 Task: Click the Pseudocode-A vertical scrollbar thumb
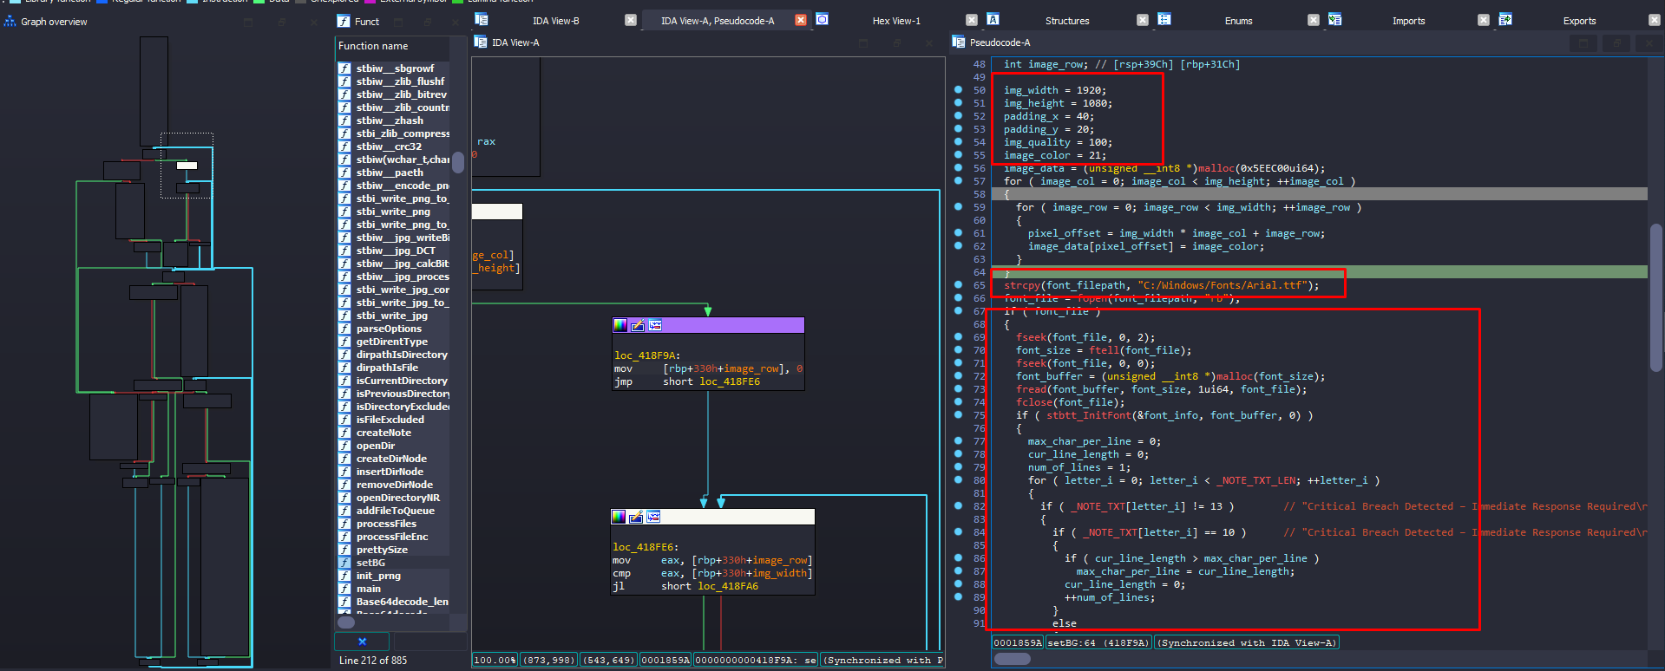(1655, 297)
